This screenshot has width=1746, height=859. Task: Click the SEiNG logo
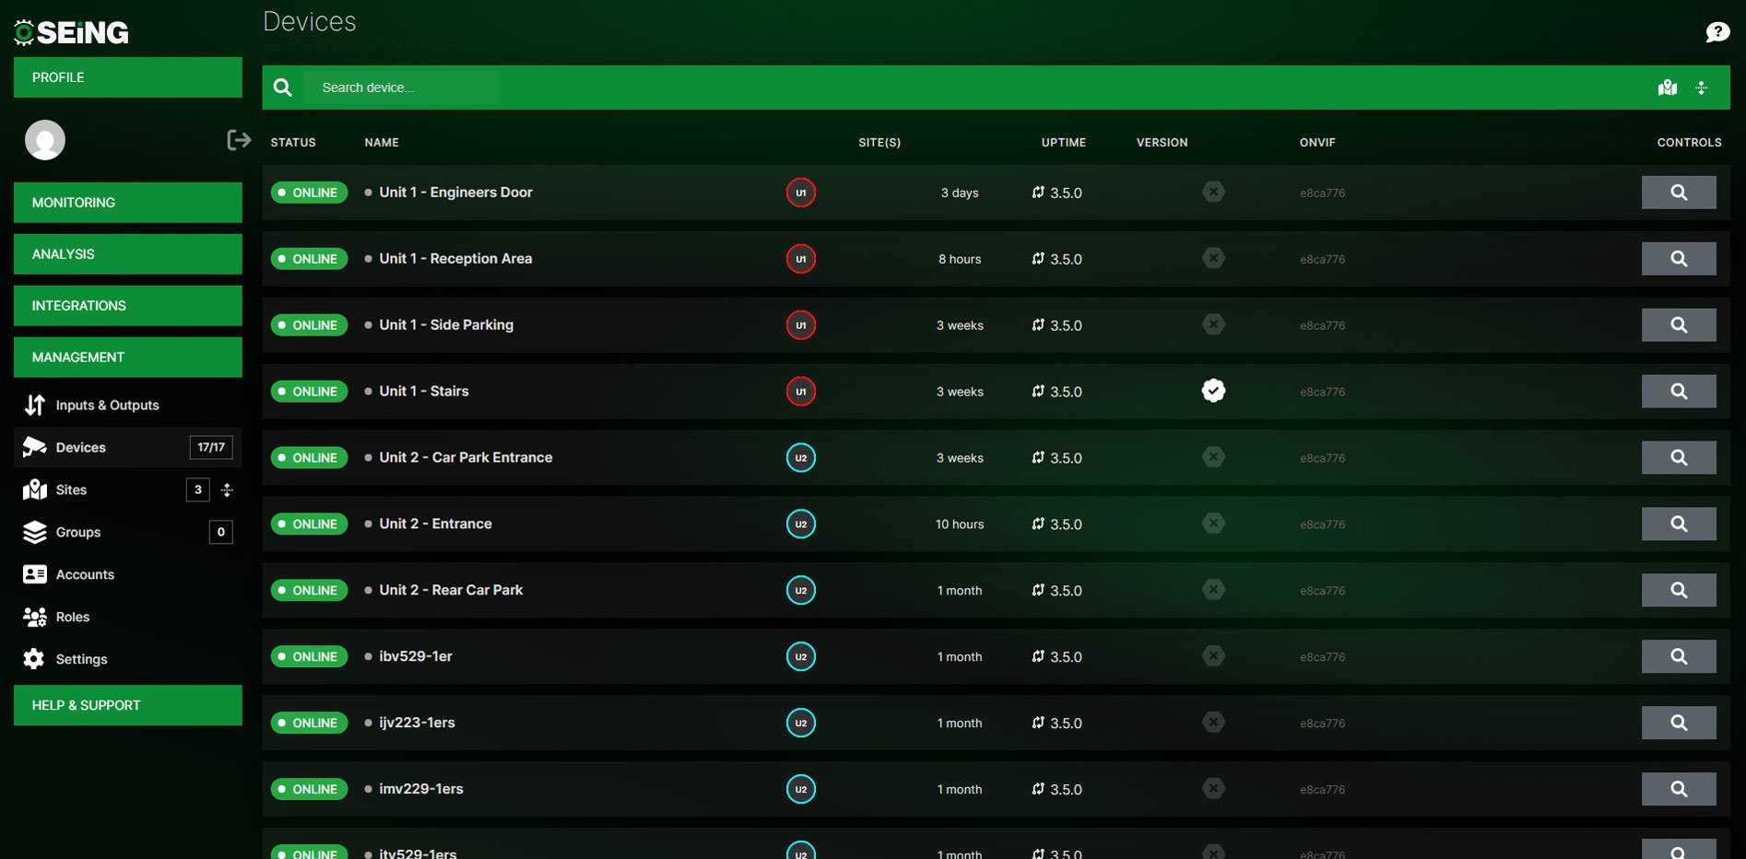(71, 32)
